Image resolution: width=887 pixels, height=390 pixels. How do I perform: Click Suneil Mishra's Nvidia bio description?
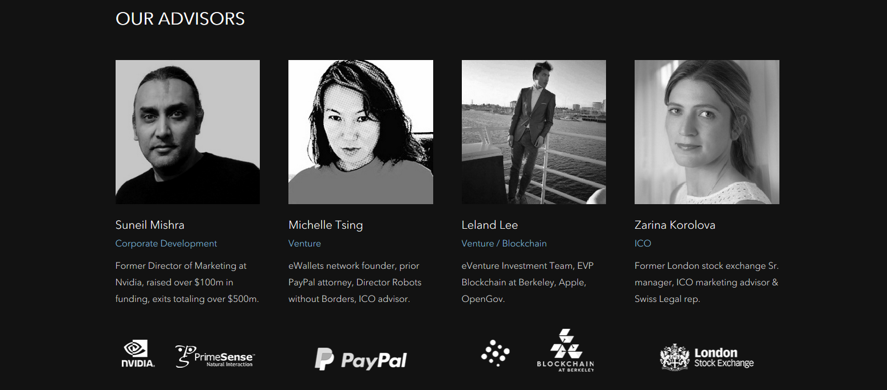point(187,282)
